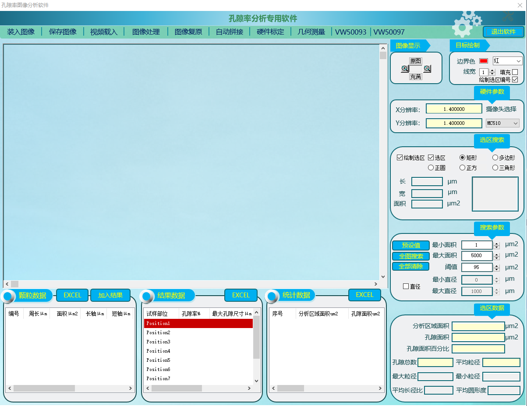The image size is (527, 406).
Task: Open the 图像处理 menu
Action: 146,32
